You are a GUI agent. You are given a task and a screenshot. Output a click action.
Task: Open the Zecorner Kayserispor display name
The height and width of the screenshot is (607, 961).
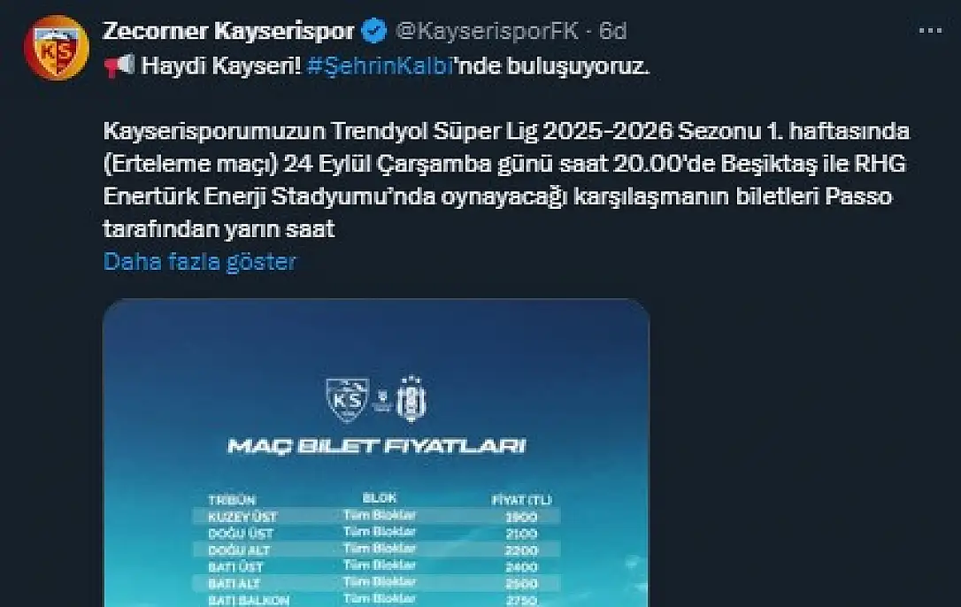pos(228,32)
